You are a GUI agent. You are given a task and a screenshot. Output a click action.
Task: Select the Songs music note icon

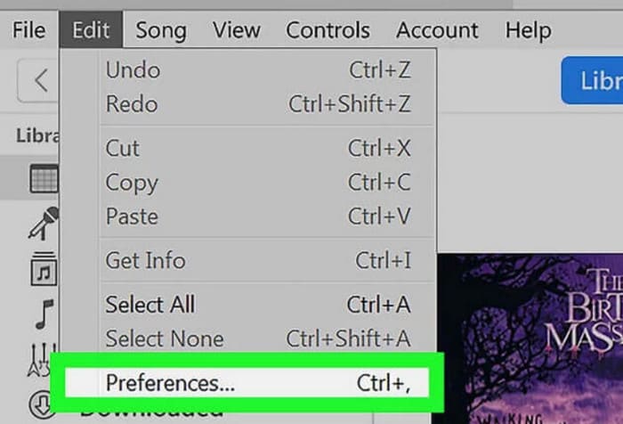click(43, 314)
